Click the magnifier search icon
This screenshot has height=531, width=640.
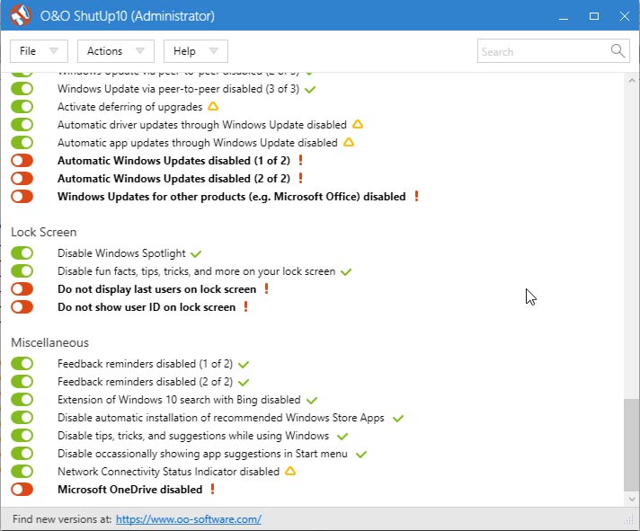618,51
